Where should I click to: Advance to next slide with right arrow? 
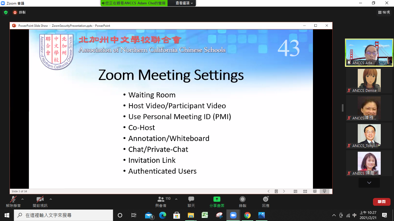coord(284,191)
